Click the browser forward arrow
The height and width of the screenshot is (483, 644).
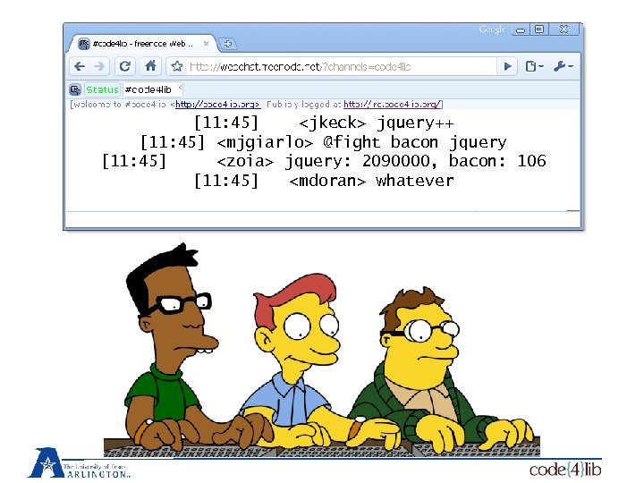click(99, 66)
